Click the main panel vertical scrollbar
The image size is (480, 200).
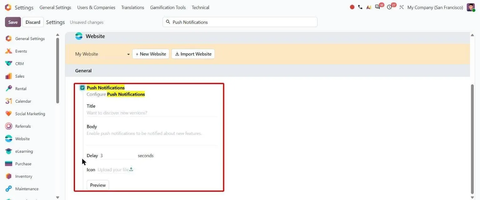[x=472, y=139]
